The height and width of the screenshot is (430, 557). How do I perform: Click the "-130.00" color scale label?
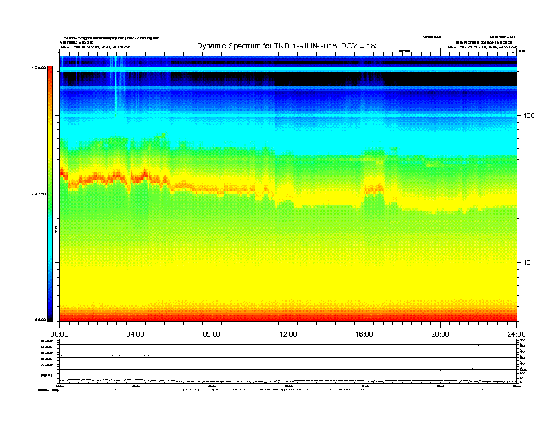point(39,67)
